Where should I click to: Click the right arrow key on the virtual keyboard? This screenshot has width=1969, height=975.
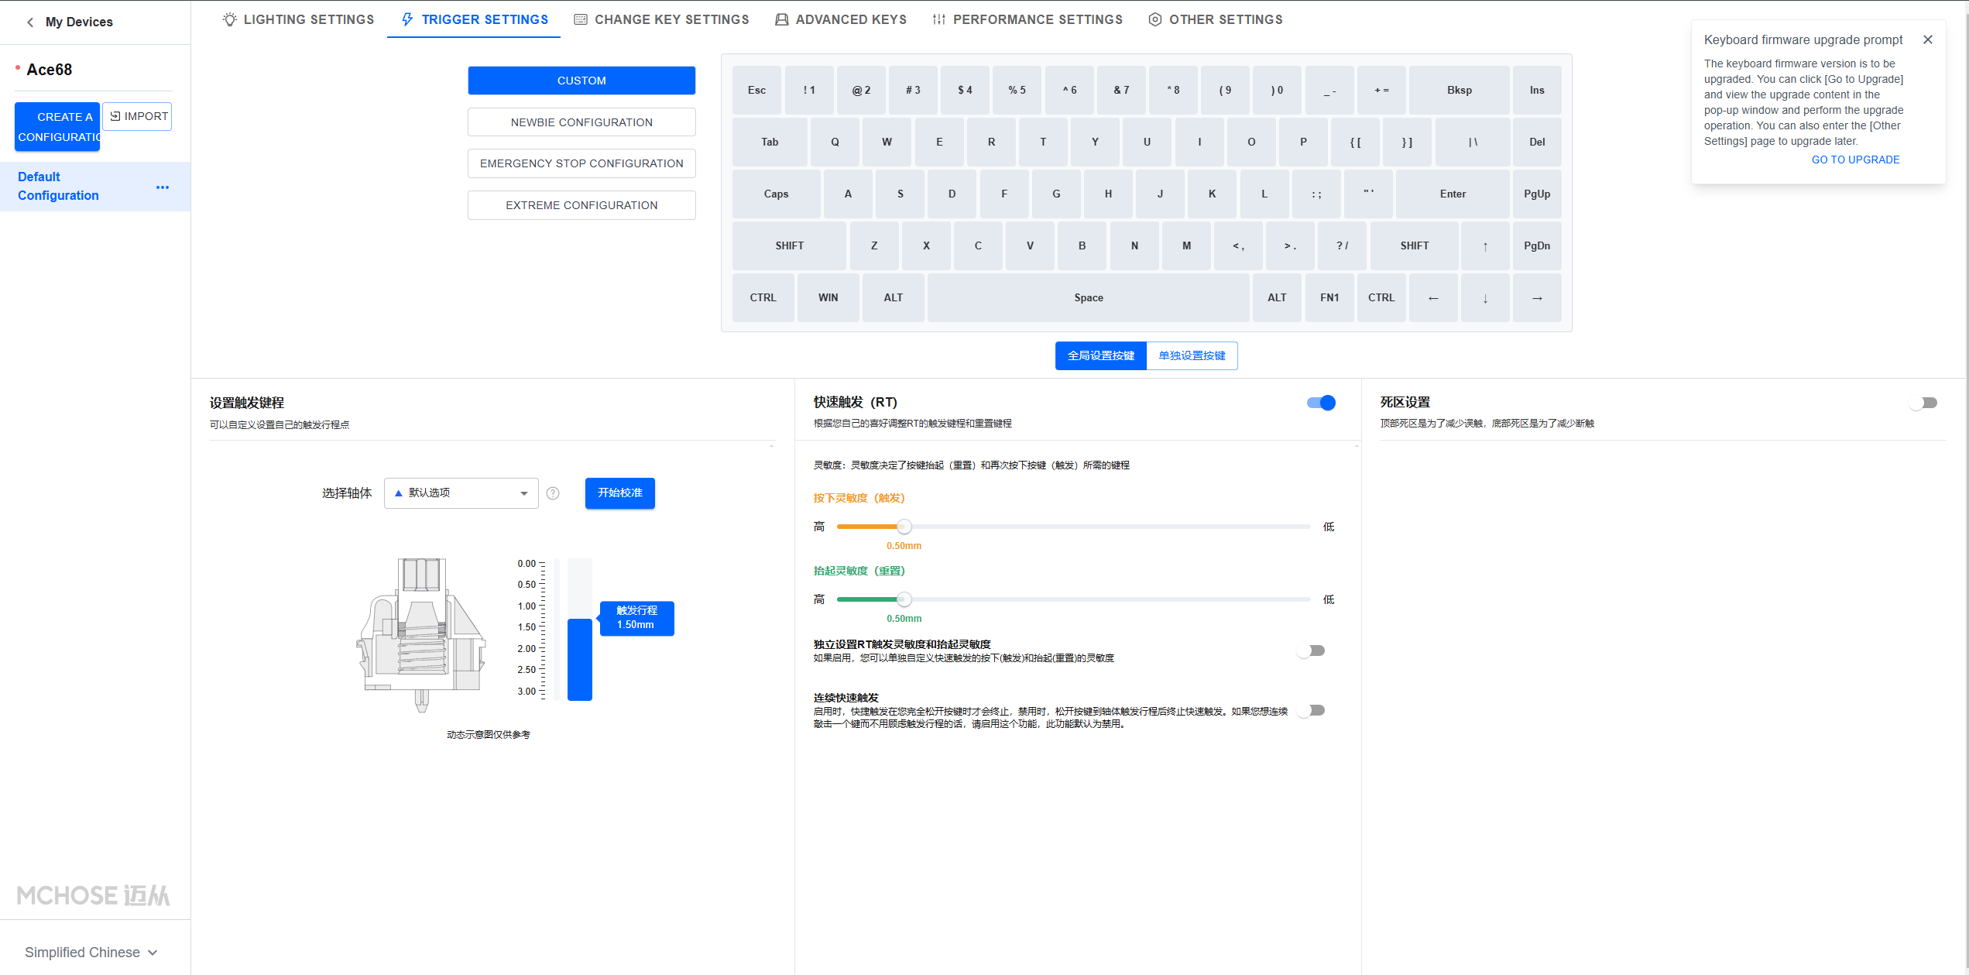[x=1537, y=298]
